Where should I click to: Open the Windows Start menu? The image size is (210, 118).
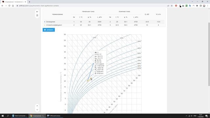(3, 116)
